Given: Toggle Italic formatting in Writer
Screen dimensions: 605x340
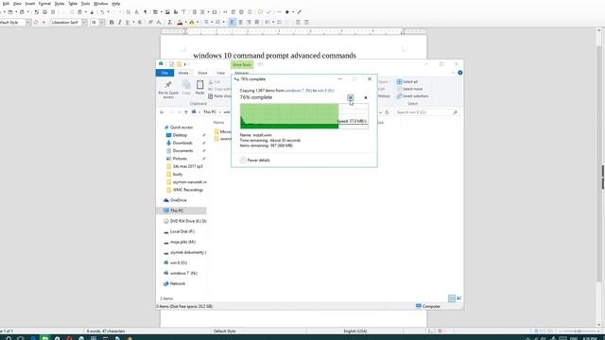Looking at the screenshot, I should [x=120, y=23].
